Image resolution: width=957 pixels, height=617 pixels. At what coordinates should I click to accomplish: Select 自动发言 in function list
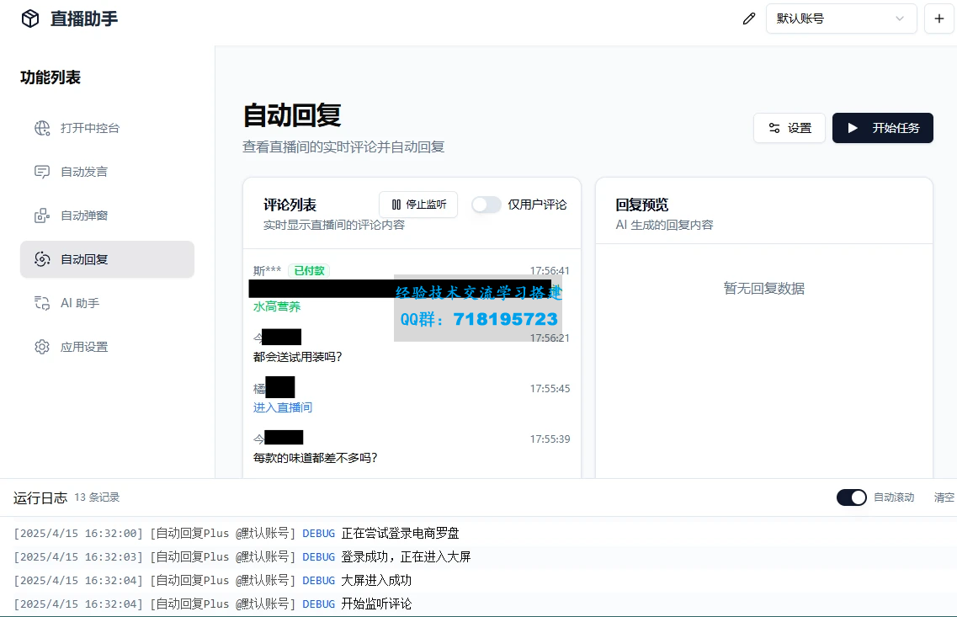(108, 172)
